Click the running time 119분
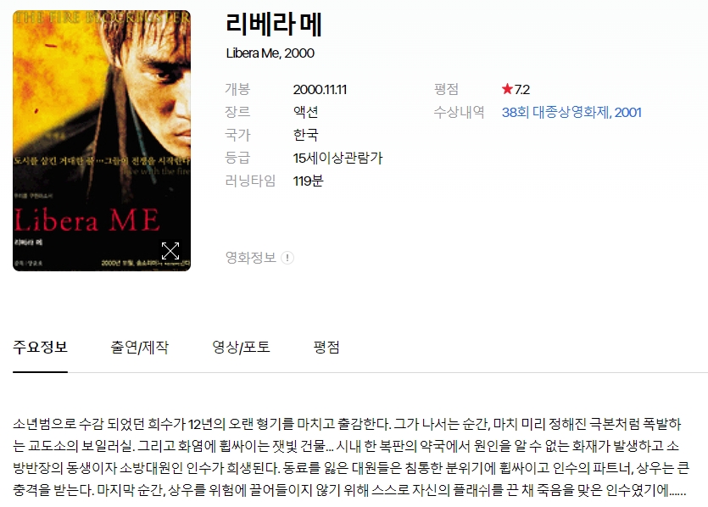 (308, 181)
